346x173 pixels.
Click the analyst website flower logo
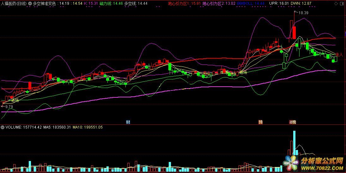[x=291, y=162]
